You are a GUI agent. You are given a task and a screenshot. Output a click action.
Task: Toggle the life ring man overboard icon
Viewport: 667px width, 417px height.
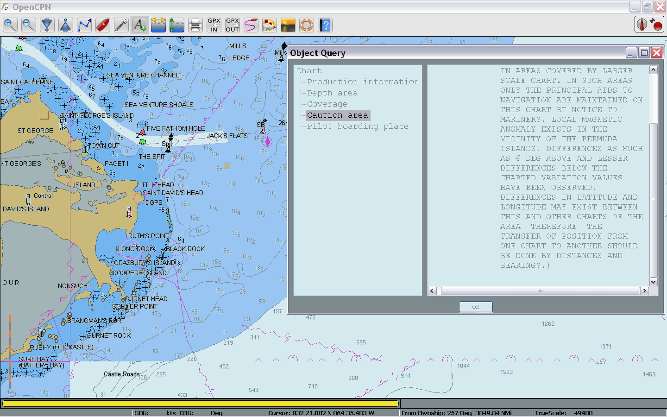pyautogui.click(x=307, y=25)
